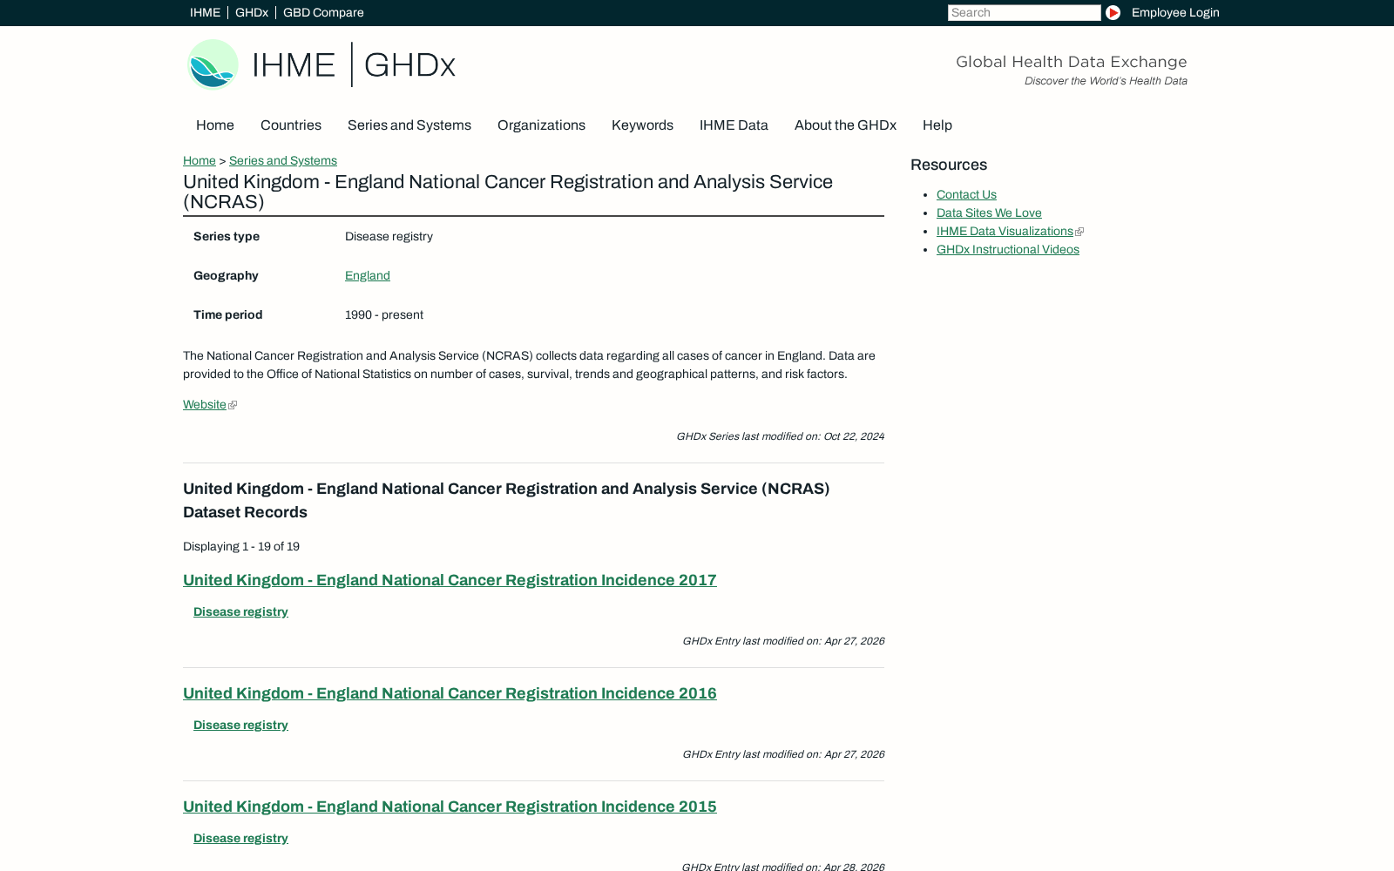Click the GHDx wordmark in the header
This screenshot has width=1394, height=871.
(409, 65)
